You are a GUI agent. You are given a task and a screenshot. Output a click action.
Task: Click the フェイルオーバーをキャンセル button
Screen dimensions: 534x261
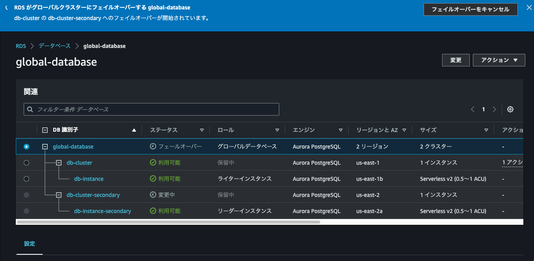click(470, 9)
